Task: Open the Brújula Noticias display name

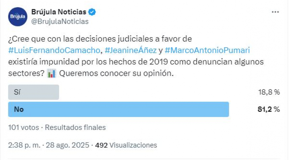Action: [59, 12]
